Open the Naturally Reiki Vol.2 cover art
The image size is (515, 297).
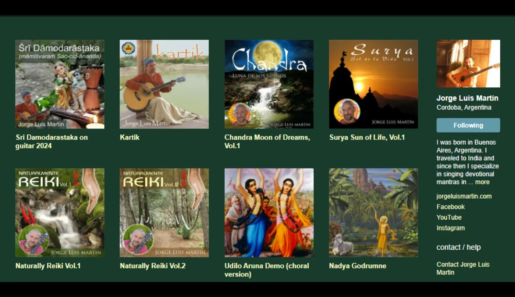click(x=164, y=213)
